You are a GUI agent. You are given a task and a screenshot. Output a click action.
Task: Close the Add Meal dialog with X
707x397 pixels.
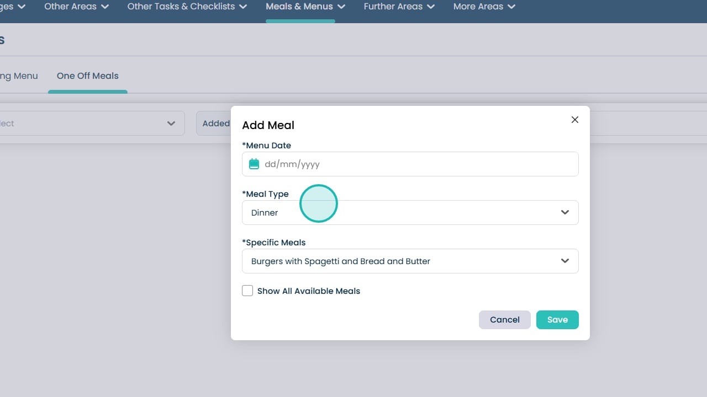tap(575, 120)
